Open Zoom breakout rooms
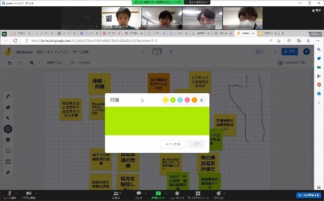 click(198, 195)
